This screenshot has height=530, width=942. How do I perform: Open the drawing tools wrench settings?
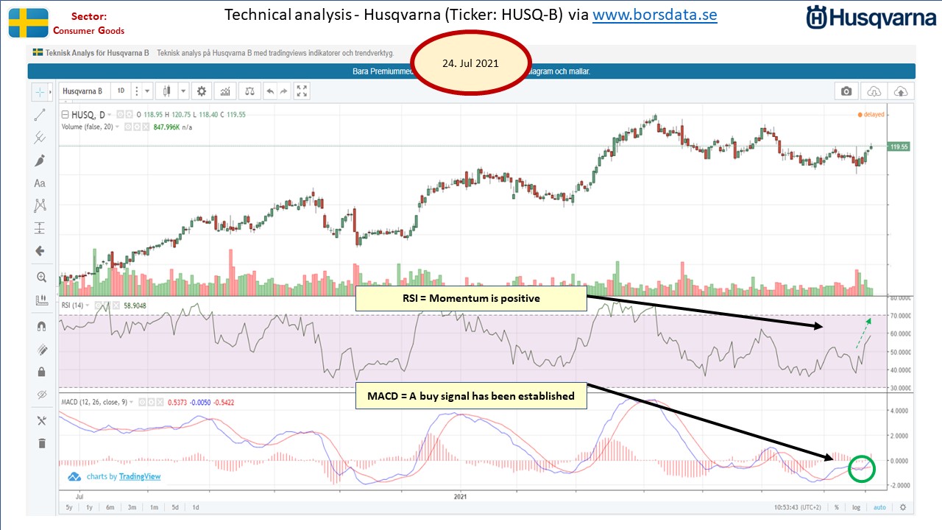click(41, 420)
